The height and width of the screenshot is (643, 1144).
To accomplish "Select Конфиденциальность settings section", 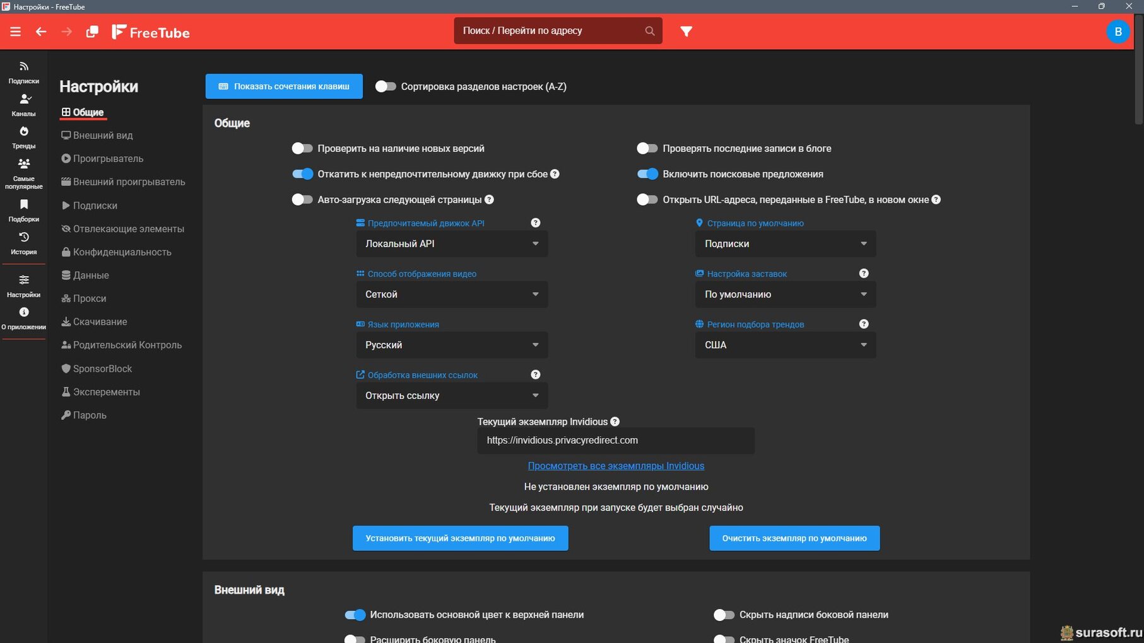I will 116,252.
